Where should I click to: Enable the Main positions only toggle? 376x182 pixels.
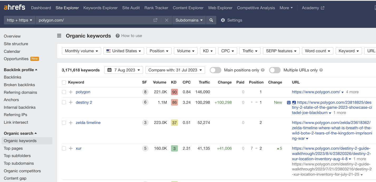pyautogui.click(x=215, y=70)
